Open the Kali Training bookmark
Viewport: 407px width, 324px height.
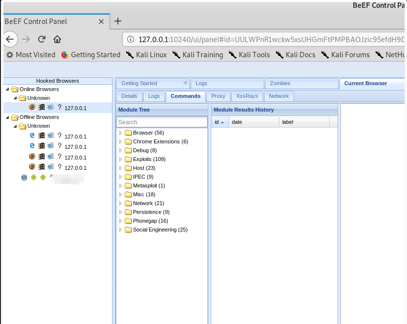point(198,55)
